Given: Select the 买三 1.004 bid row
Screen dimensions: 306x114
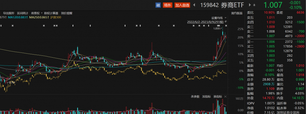Looking at the screenshot, I should click(276, 51).
